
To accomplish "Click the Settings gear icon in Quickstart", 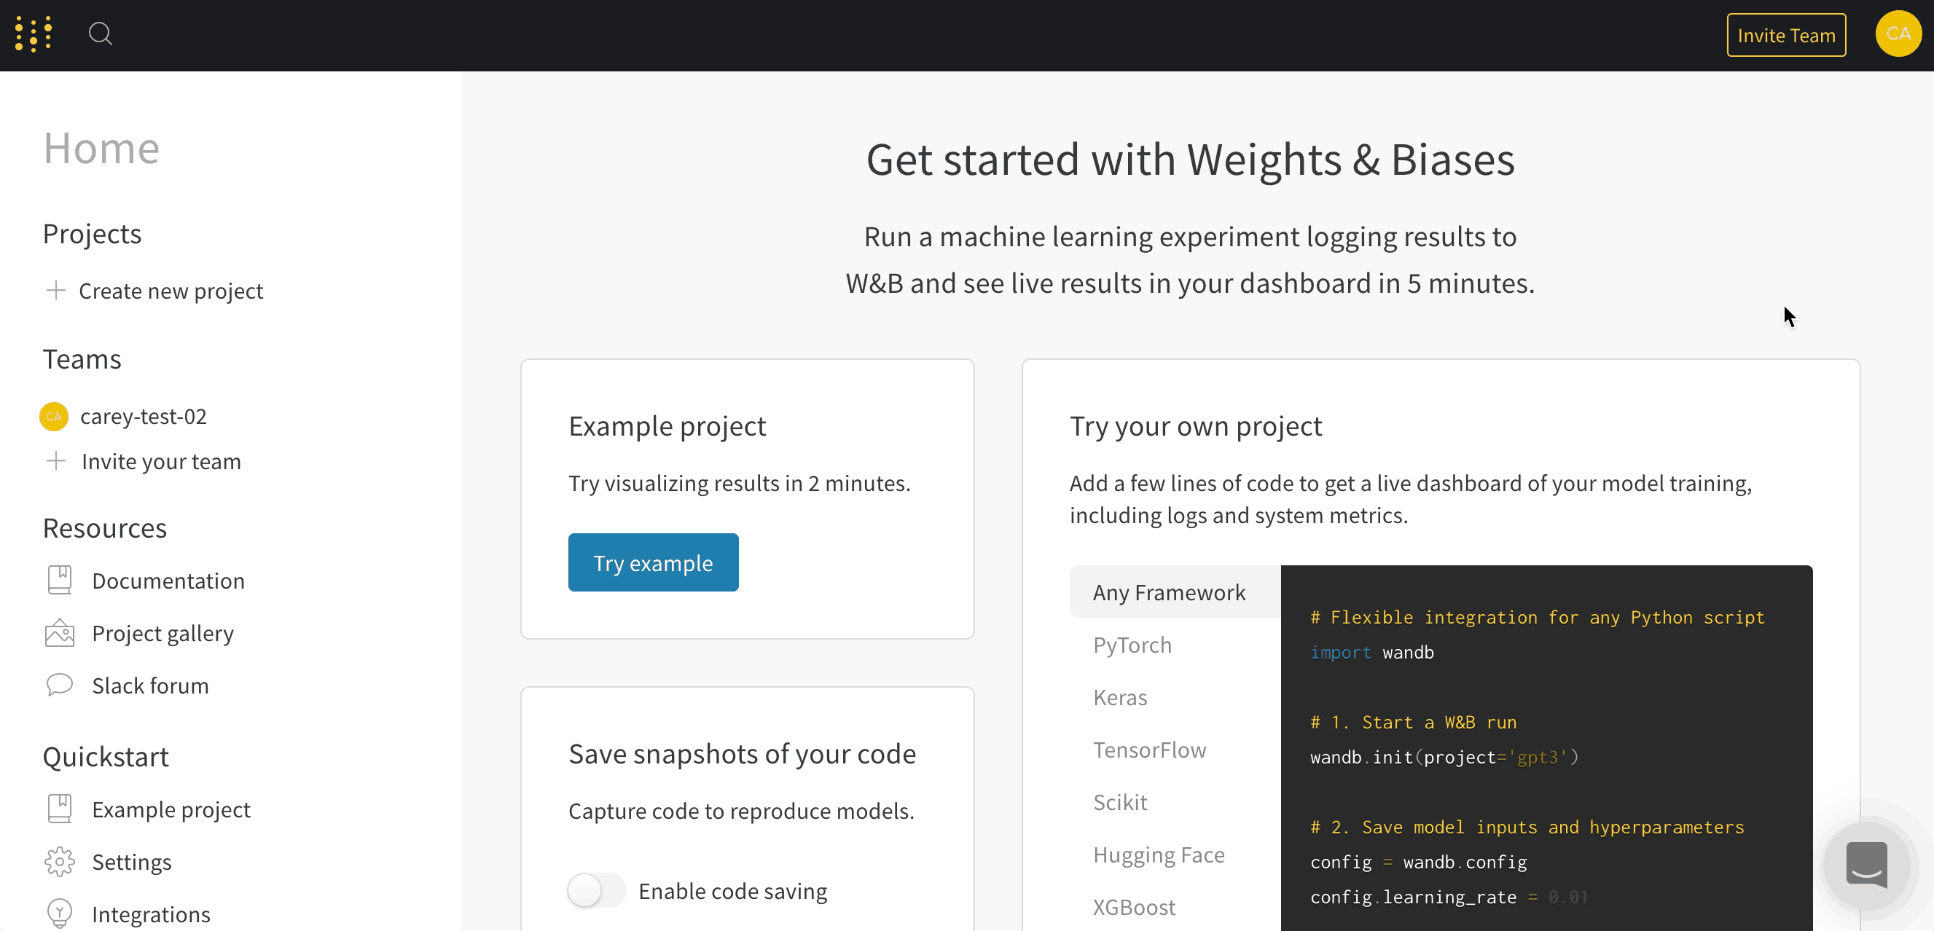I will 59,862.
